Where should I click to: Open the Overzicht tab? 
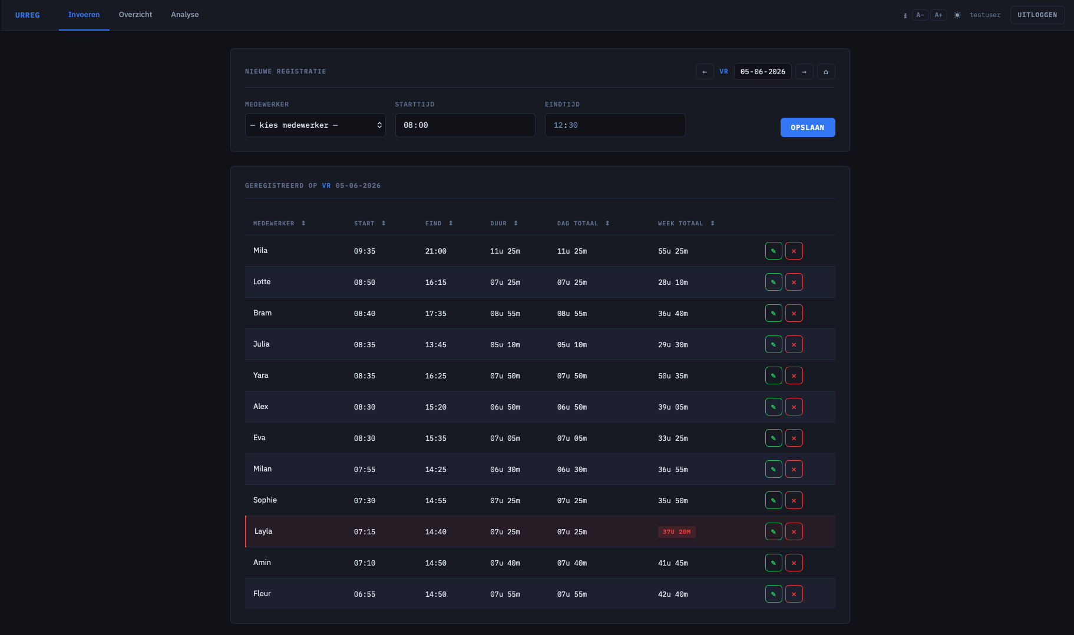click(x=136, y=15)
